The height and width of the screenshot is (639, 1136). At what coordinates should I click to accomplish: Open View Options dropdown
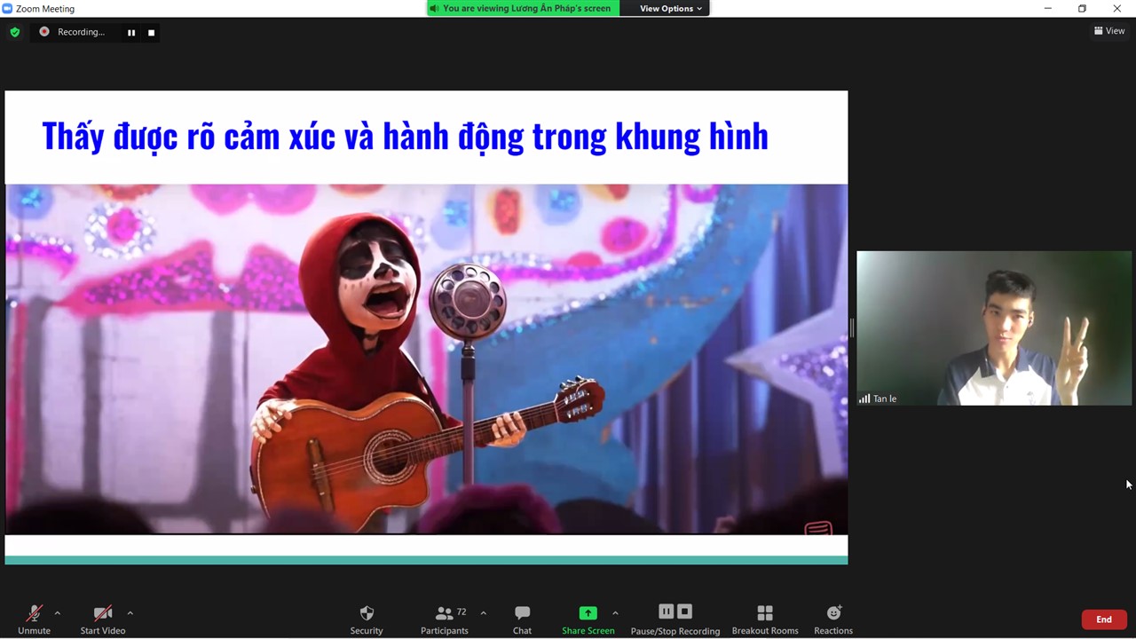coord(671,8)
